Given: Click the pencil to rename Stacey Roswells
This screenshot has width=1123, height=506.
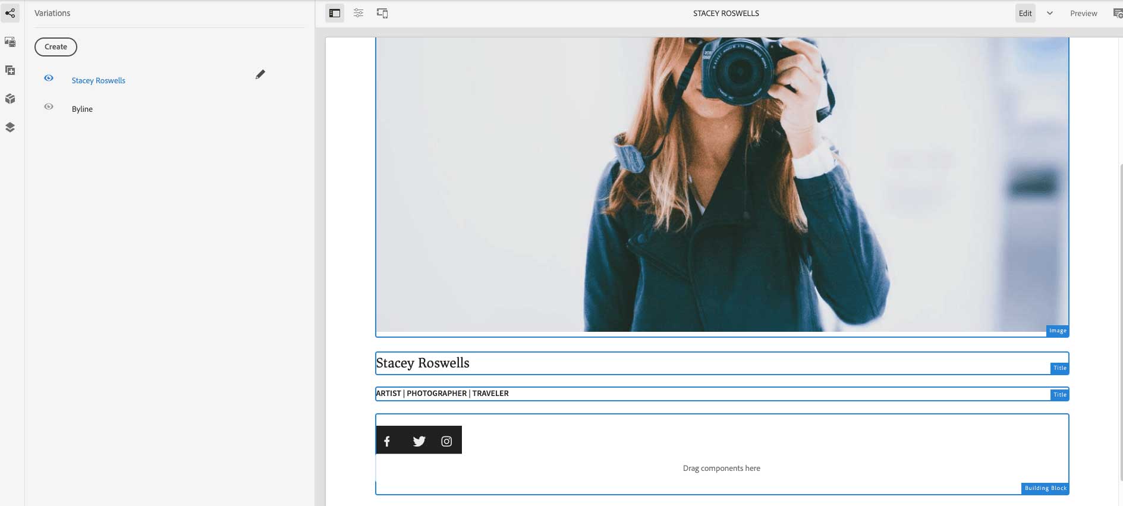Looking at the screenshot, I should click(x=260, y=74).
